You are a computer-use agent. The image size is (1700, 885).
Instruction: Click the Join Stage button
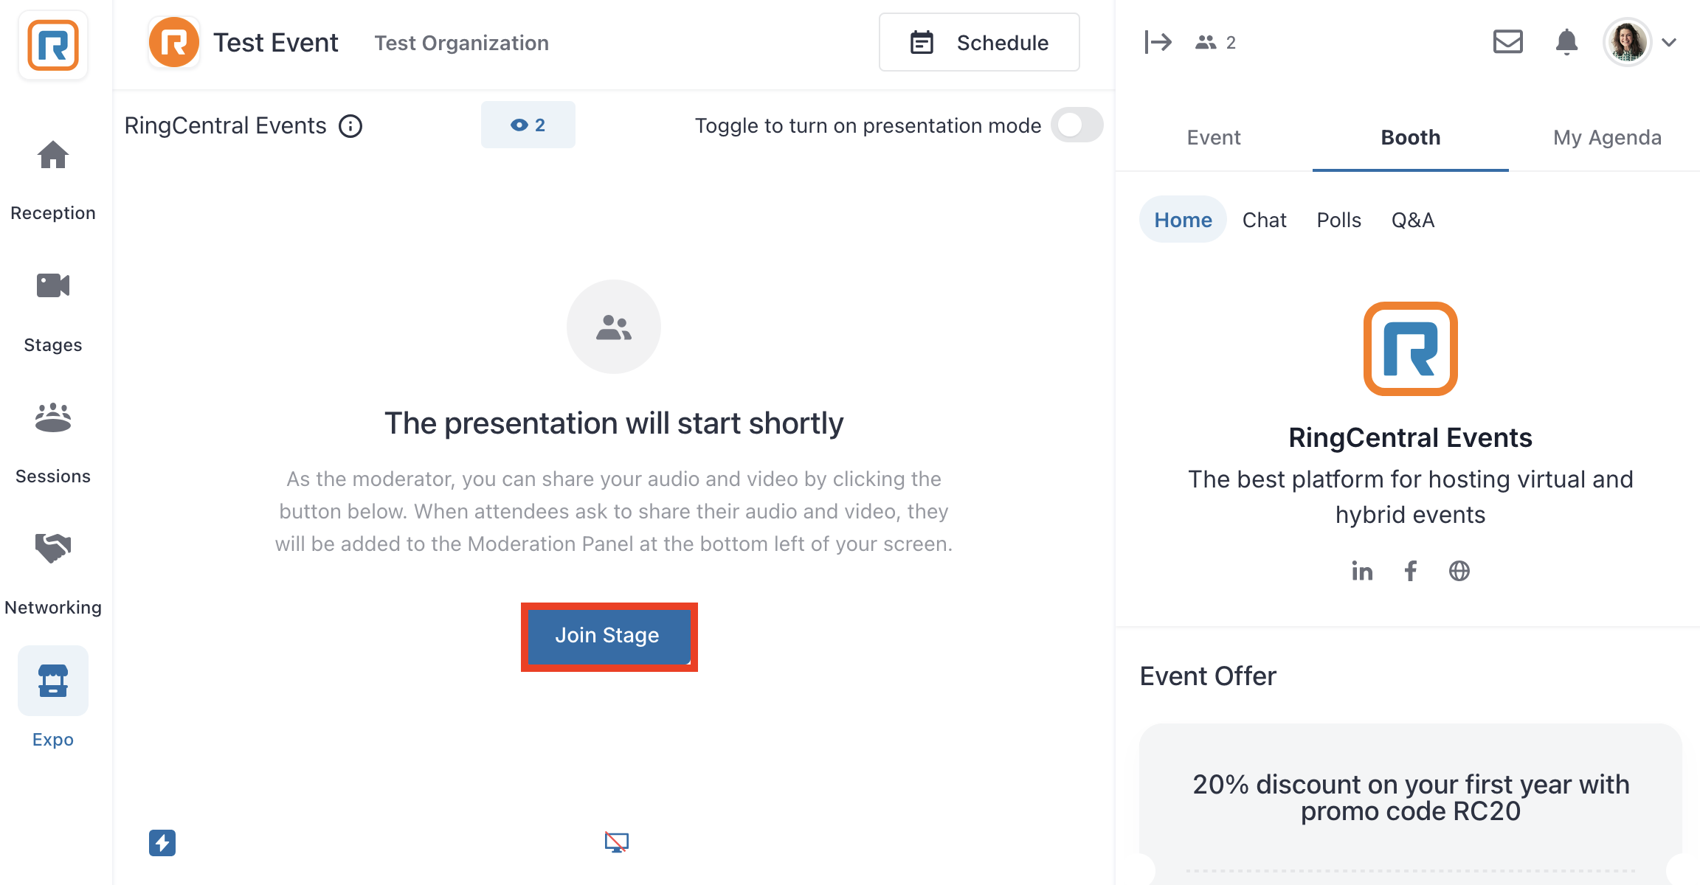[607, 636]
